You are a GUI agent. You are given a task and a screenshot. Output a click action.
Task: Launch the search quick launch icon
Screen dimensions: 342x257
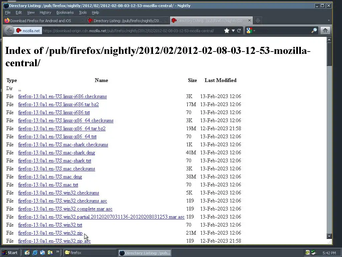50,253
